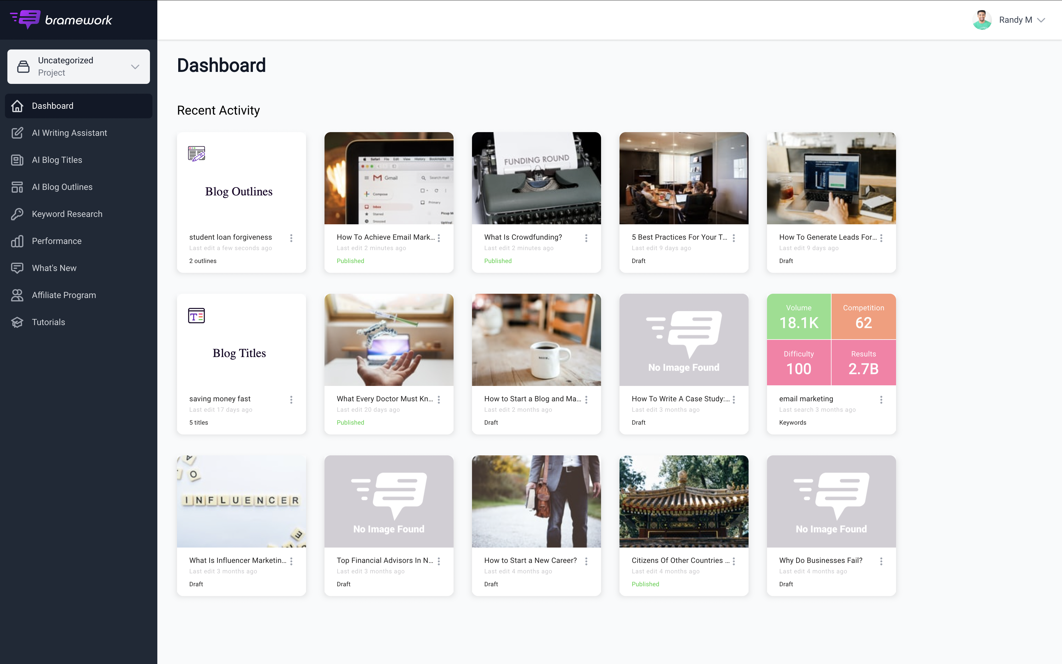The image size is (1062, 664).
Task: Click the Funding Round typewriter thumbnail
Action: pyautogui.click(x=536, y=178)
